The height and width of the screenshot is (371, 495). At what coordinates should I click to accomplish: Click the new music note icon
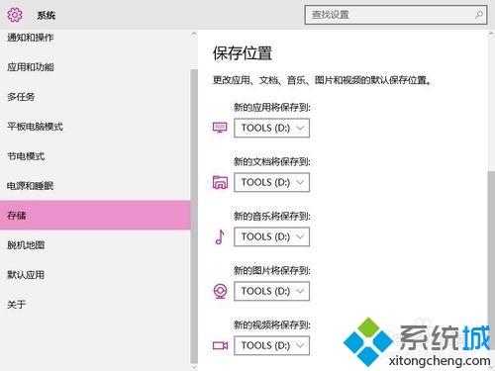pyautogui.click(x=220, y=236)
